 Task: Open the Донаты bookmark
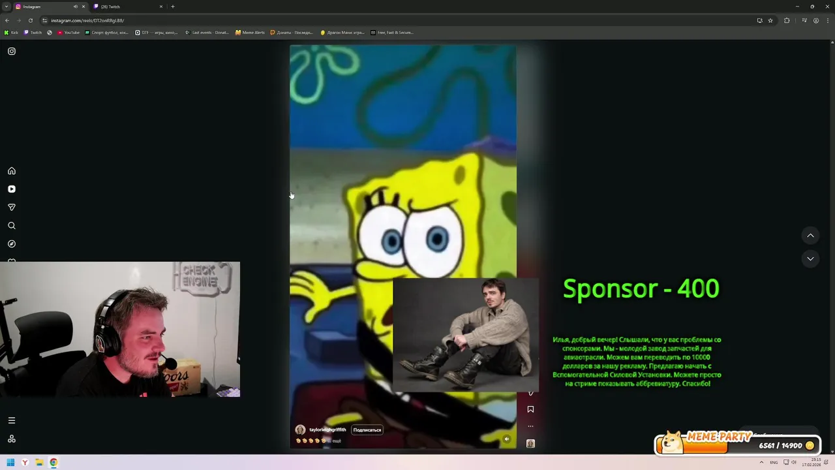pyautogui.click(x=292, y=33)
